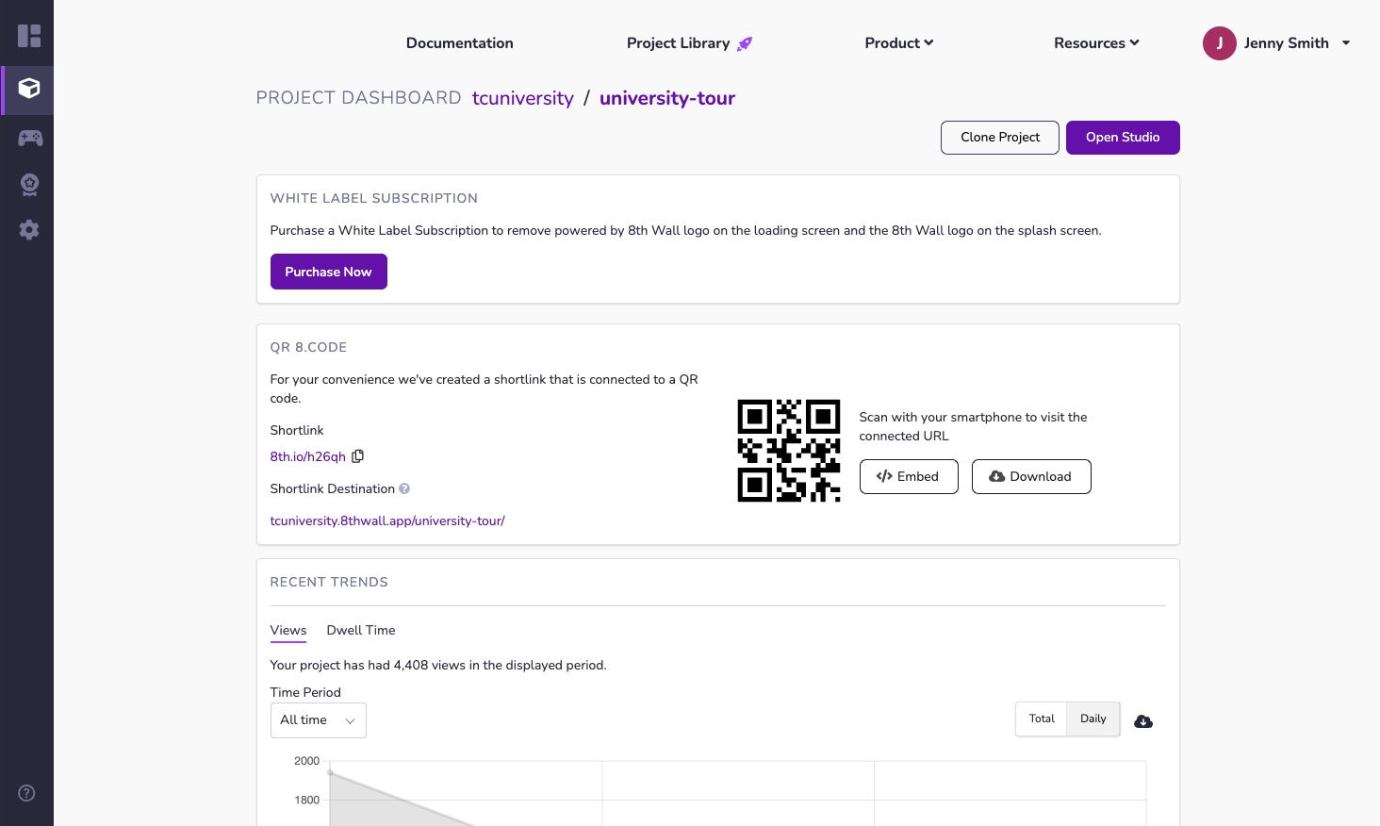
Task: Copy the shortlink with clipboard icon
Action: pyautogui.click(x=357, y=456)
